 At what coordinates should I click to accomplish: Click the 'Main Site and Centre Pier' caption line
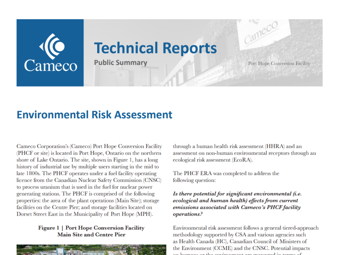[91, 235]
